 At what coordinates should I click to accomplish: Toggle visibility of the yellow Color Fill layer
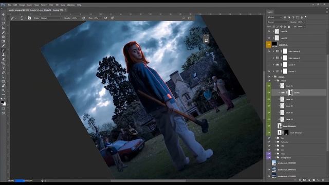[x=269, y=45]
